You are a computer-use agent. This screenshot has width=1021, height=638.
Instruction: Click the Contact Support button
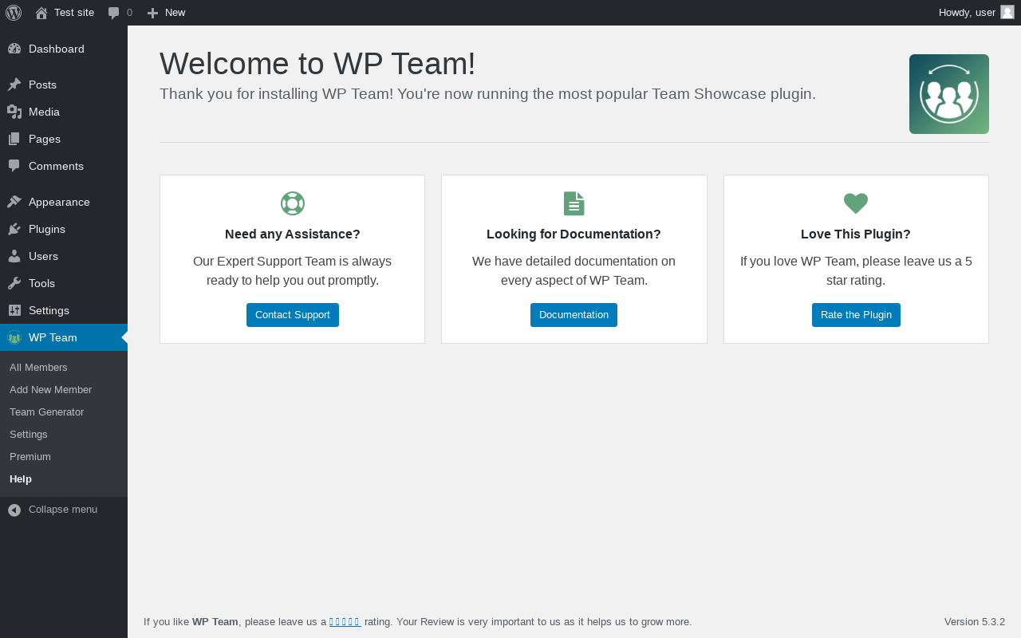[293, 315]
